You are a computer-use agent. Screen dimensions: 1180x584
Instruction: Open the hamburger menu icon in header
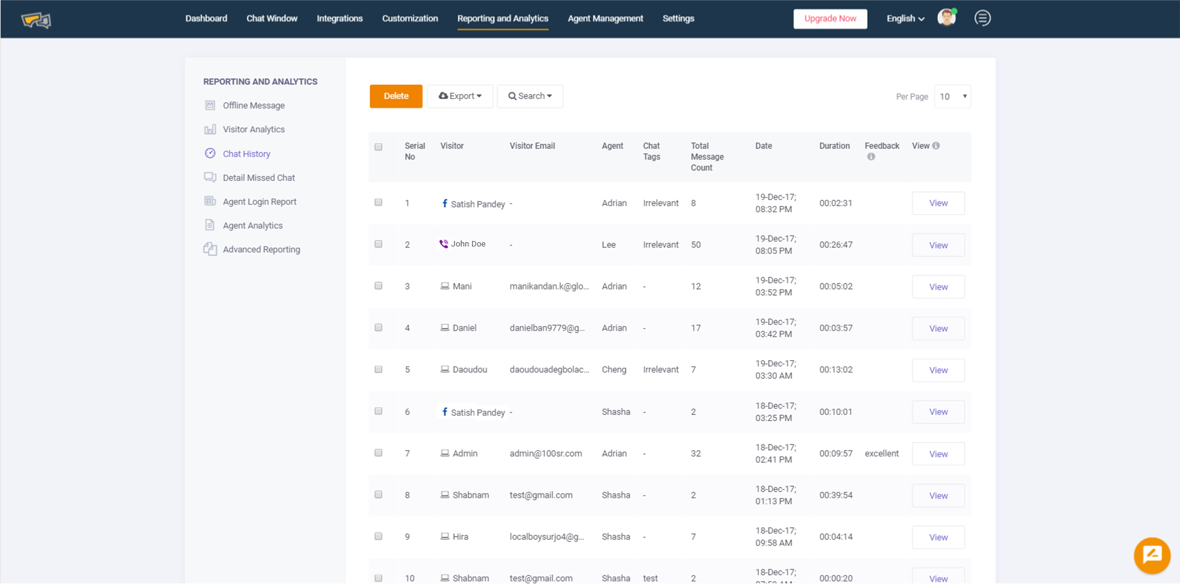click(x=982, y=18)
